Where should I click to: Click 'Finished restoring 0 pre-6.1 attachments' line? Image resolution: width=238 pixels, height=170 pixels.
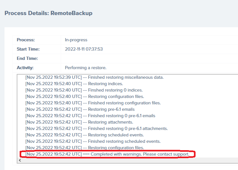coord(96,128)
